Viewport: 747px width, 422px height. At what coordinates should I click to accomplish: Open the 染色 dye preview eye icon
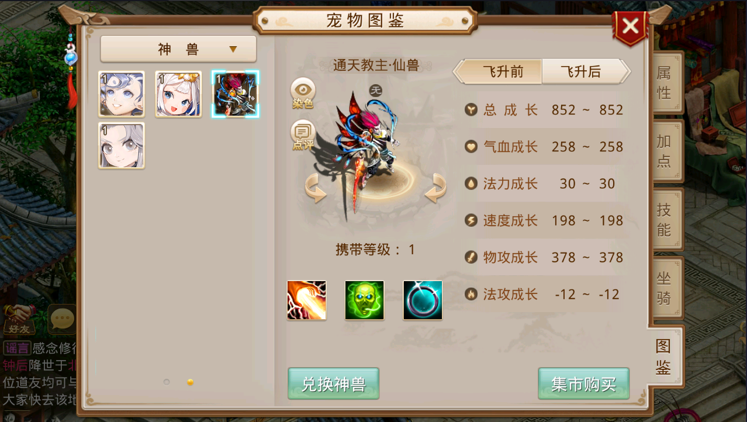pos(303,92)
